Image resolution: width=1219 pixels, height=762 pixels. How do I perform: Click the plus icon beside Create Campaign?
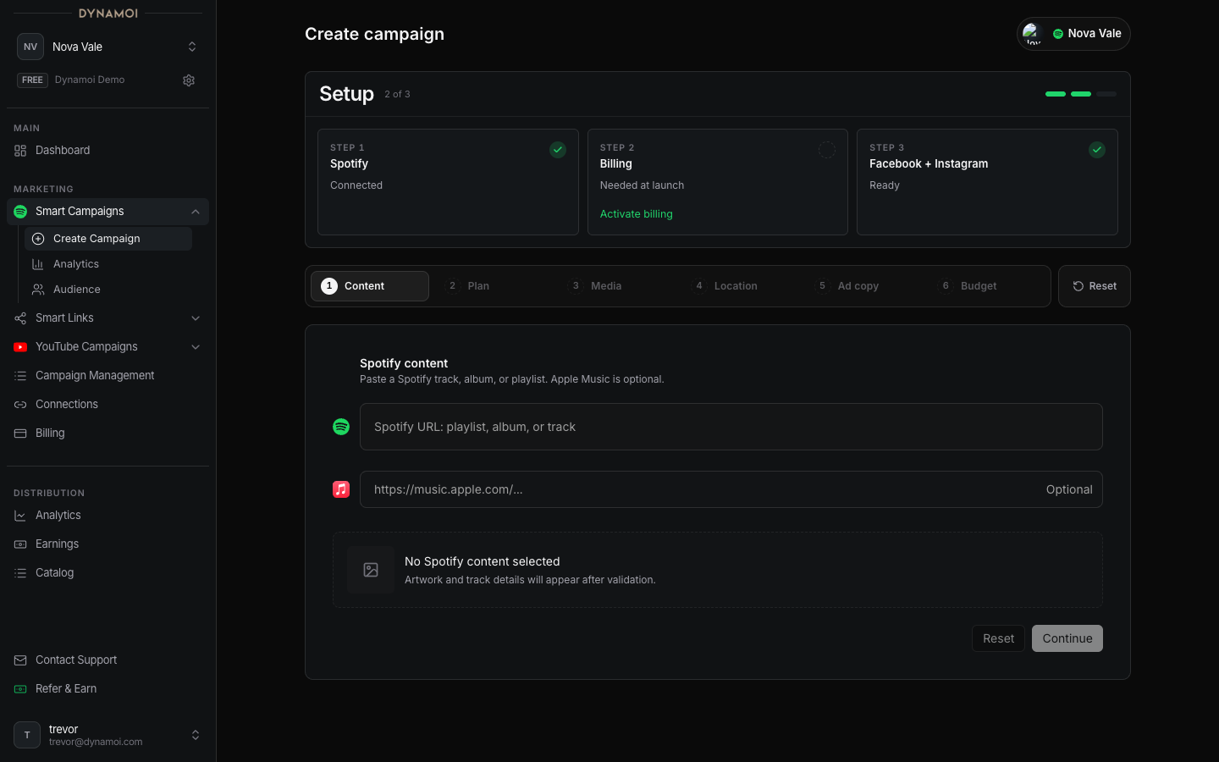coord(38,239)
